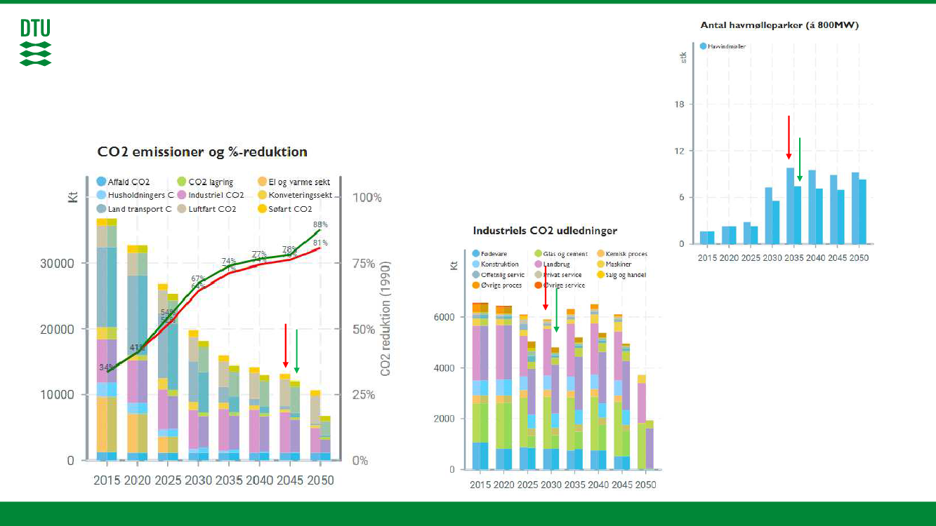Click the 88% data label on green line

(321, 224)
